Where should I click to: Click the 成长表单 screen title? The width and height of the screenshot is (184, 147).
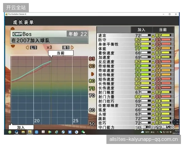click(x=23, y=22)
